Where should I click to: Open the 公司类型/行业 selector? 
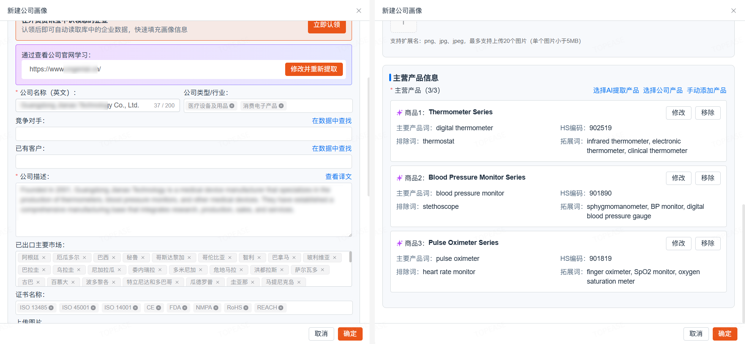(268, 106)
